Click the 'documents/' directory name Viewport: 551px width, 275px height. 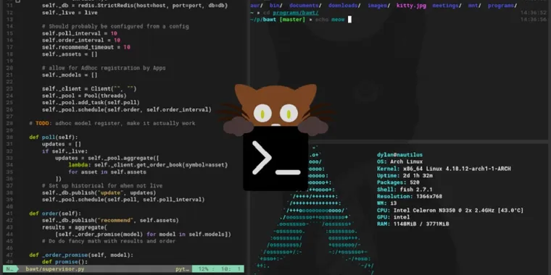point(306,6)
